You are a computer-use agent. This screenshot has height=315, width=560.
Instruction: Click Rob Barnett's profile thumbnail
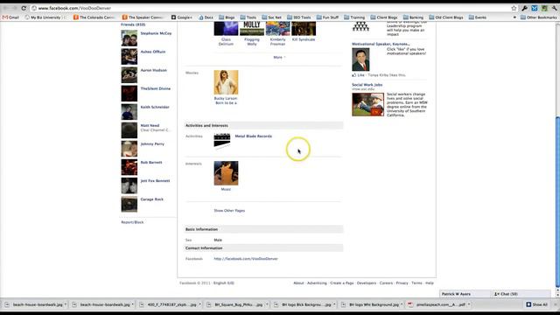point(129,167)
